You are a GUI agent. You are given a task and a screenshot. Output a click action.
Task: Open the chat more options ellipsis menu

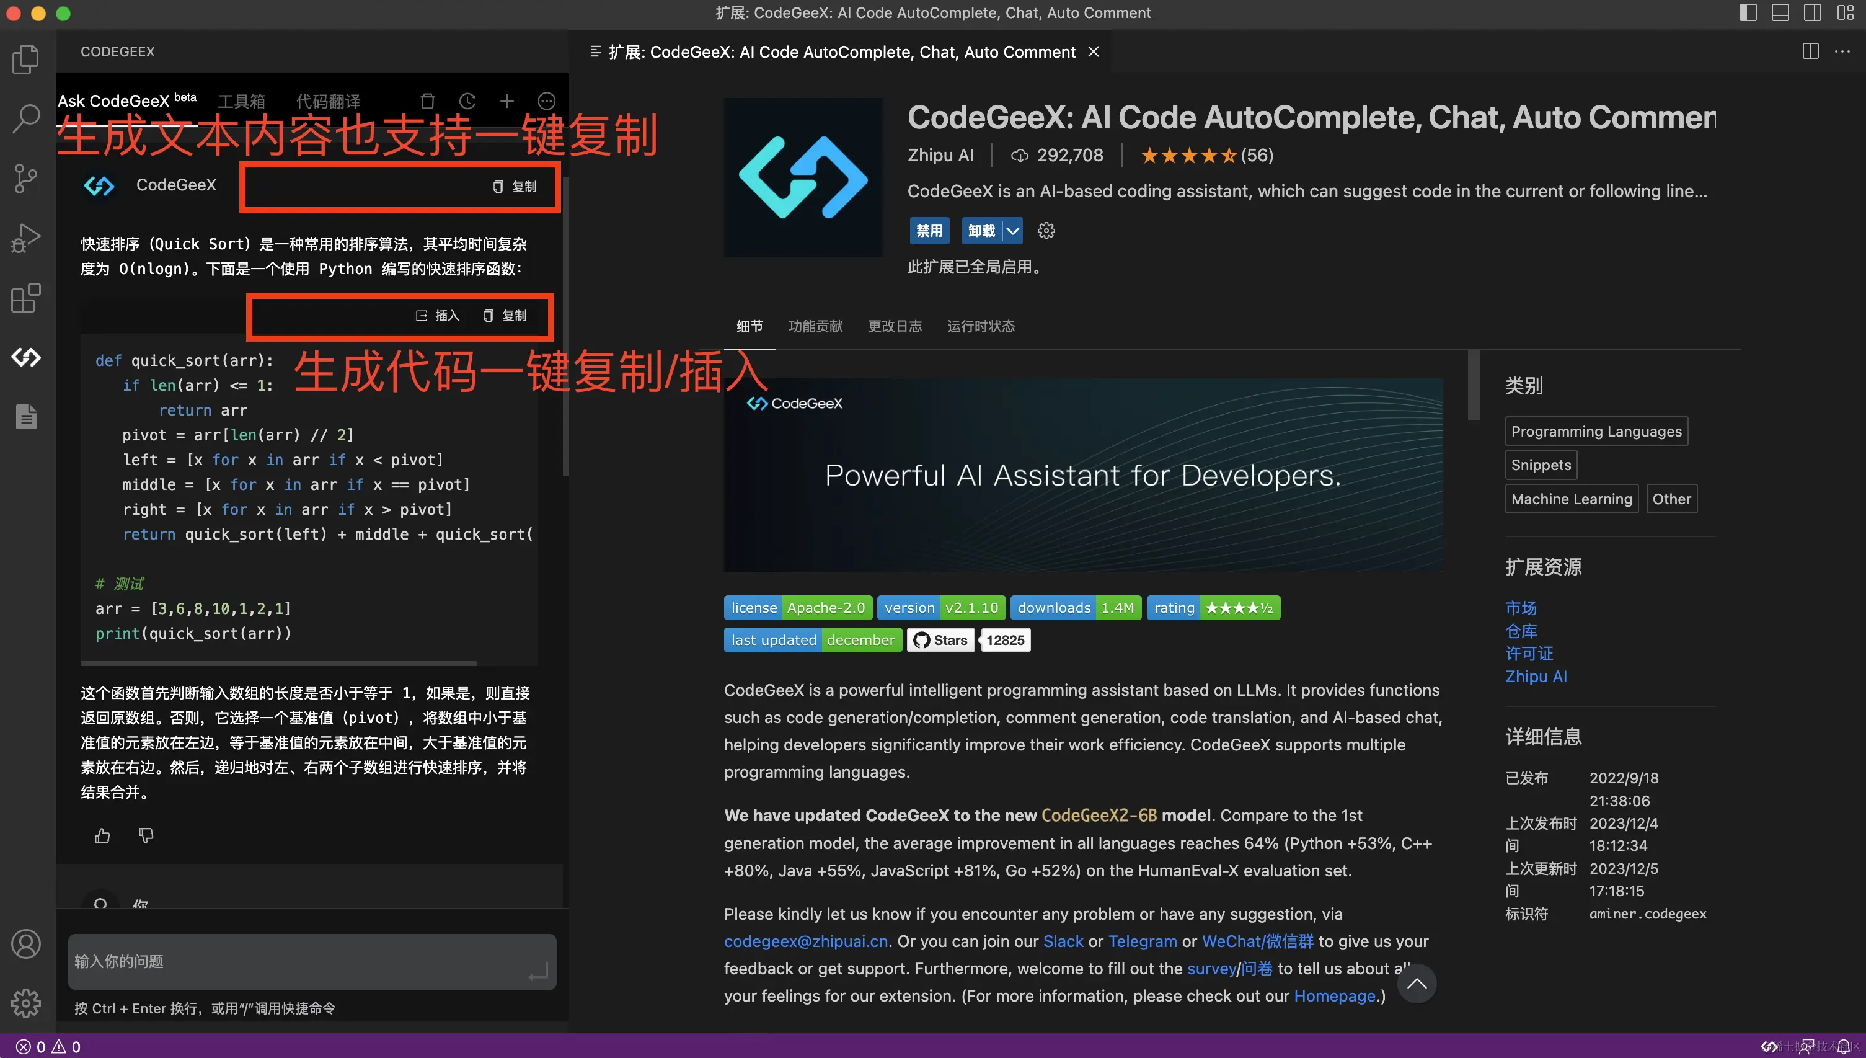[546, 101]
